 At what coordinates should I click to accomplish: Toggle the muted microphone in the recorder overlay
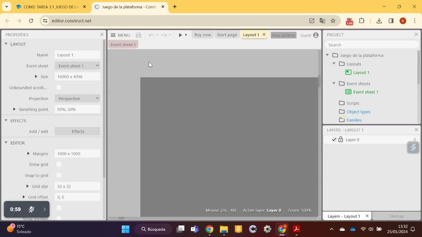pyautogui.click(x=32, y=209)
